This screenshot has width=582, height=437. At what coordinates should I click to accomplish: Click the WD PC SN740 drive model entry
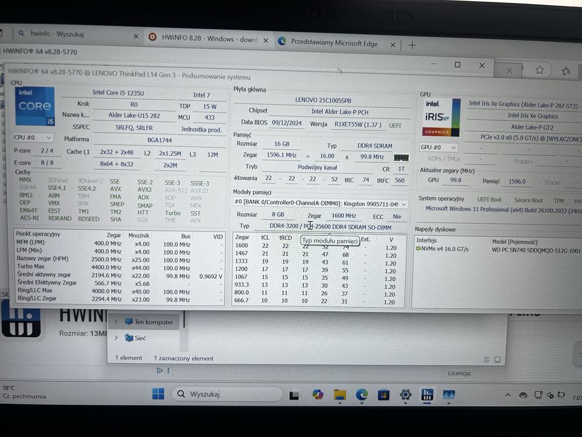[x=535, y=250]
